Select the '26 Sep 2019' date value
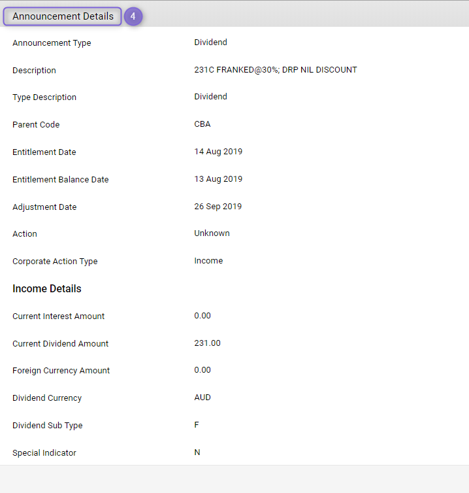Image resolution: width=469 pixels, height=493 pixels. pyautogui.click(x=218, y=207)
